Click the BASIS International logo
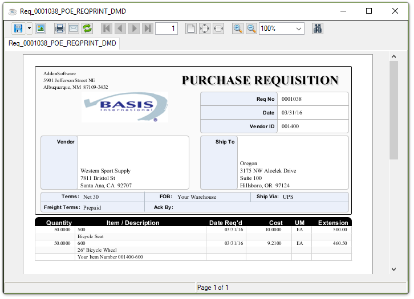Image resolution: width=414 pixels, height=299 pixels. (125, 107)
